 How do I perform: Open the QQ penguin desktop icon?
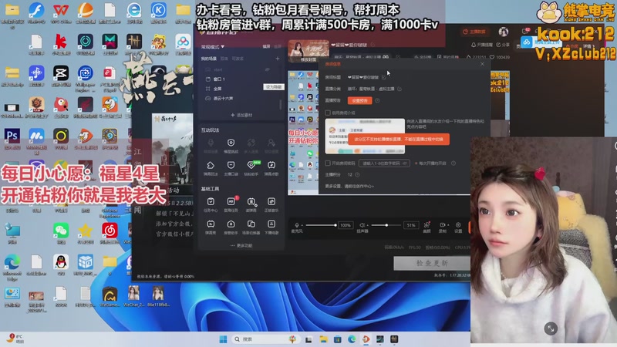point(61,262)
